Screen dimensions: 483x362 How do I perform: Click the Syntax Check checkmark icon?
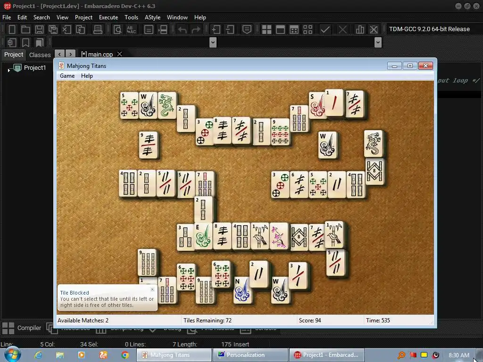point(325,30)
